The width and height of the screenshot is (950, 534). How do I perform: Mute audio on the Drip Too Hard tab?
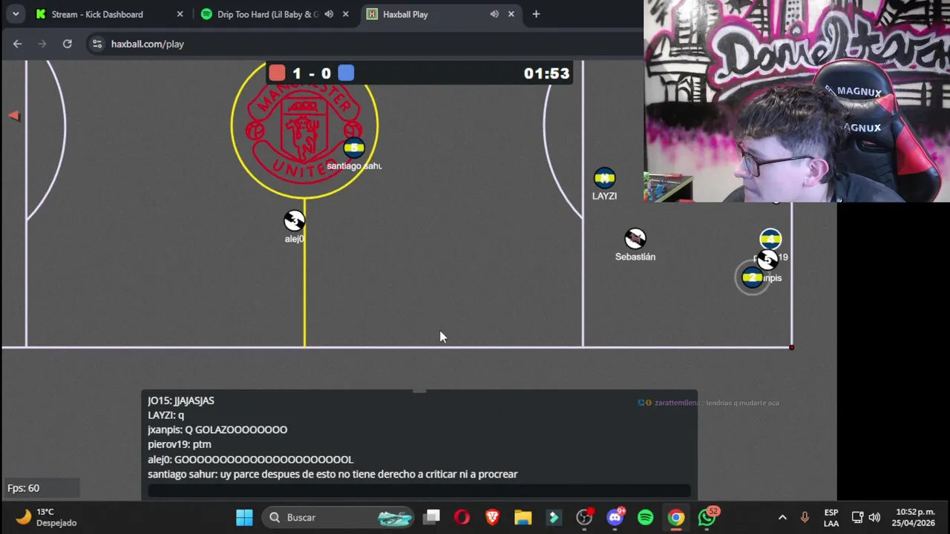pos(329,14)
